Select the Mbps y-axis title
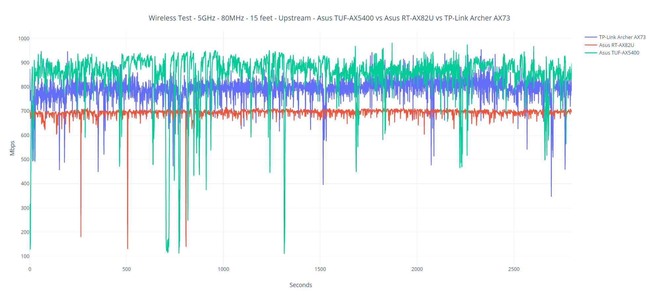This screenshot has height=294, width=652. tap(12, 148)
